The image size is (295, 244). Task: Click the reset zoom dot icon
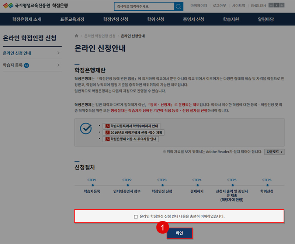(x=277, y=6)
